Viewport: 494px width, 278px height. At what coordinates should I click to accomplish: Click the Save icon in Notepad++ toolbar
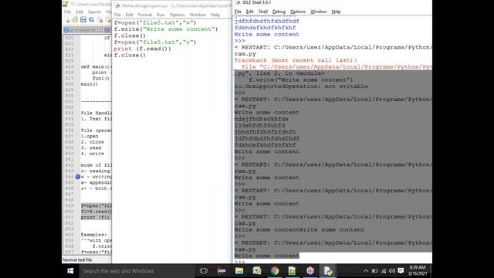tap(83, 20)
